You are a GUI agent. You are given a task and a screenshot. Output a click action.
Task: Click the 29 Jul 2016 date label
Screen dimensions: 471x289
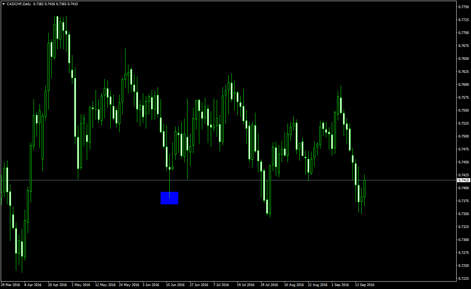[269, 285]
